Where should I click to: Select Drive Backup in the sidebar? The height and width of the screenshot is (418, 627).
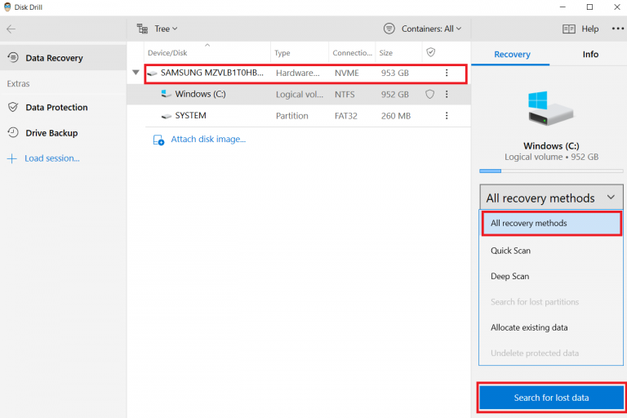51,133
